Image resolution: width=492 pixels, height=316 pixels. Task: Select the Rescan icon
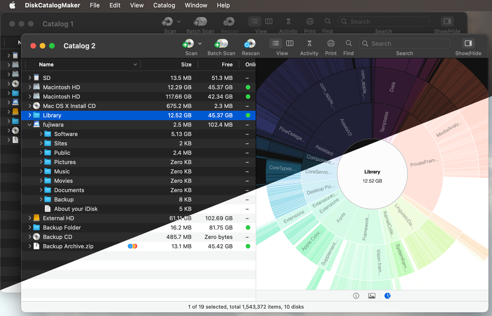click(250, 43)
